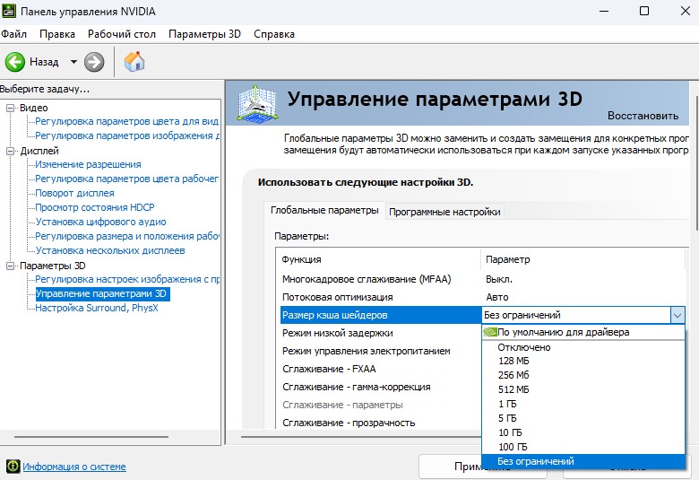This screenshot has height=480, width=699.
Task: Open Регулировка размера и положения item
Action: tap(127, 236)
